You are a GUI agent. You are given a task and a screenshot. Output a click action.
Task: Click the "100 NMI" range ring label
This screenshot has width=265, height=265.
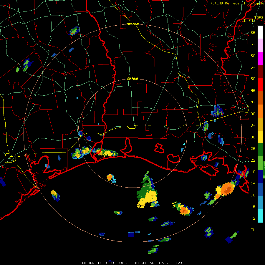pyautogui.click(x=132, y=24)
